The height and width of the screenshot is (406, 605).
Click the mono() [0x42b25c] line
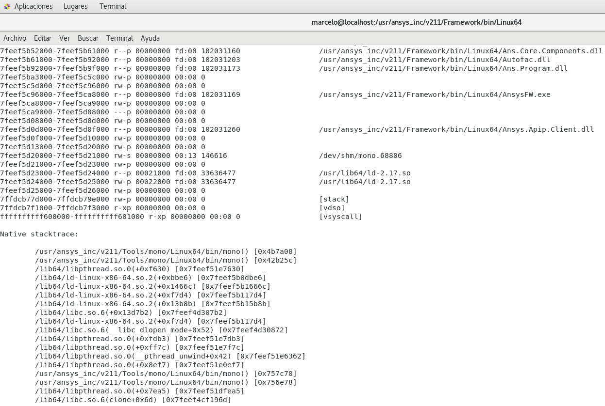(166, 260)
